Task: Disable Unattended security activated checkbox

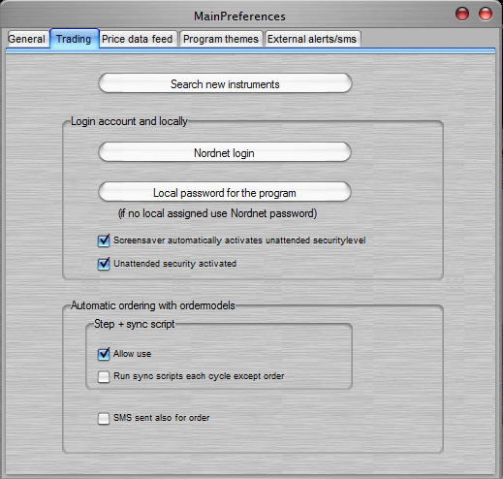Action: point(104,264)
